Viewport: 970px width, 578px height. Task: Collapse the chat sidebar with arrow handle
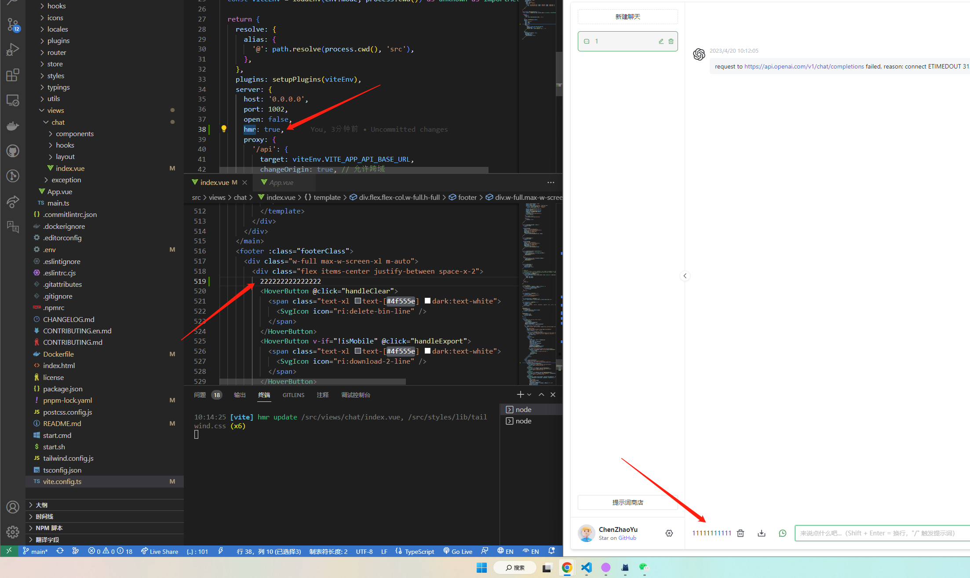685,276
